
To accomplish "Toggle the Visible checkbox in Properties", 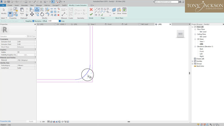I will [18, 52].
